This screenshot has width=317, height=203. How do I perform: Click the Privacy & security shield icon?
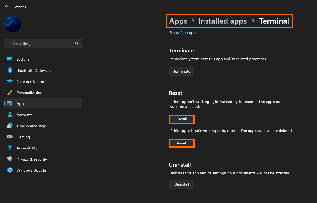[10, 159]
